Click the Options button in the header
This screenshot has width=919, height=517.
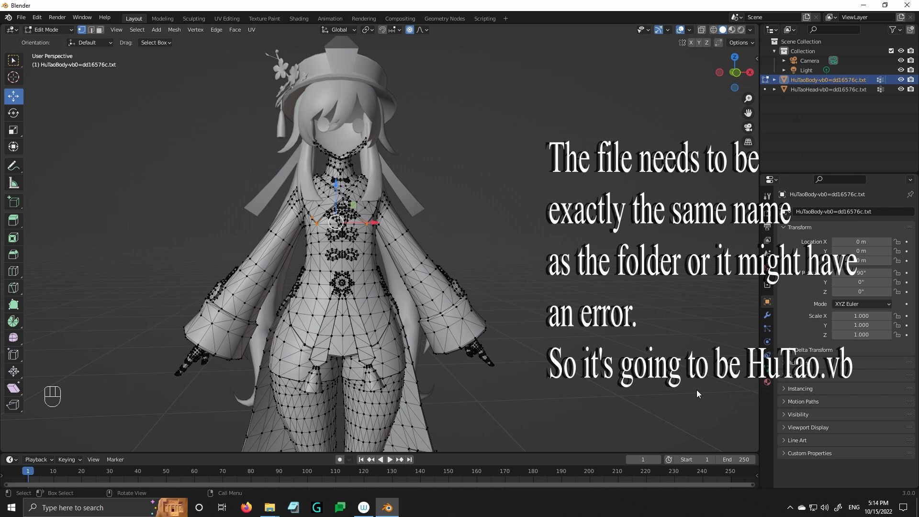(x=741, y=43)
